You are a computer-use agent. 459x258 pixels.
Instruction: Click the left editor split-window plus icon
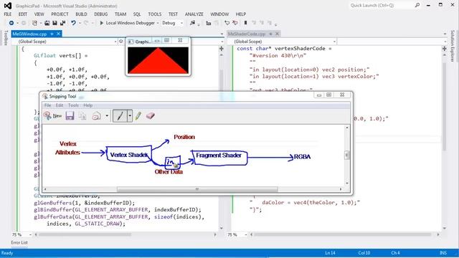point(222,49)
